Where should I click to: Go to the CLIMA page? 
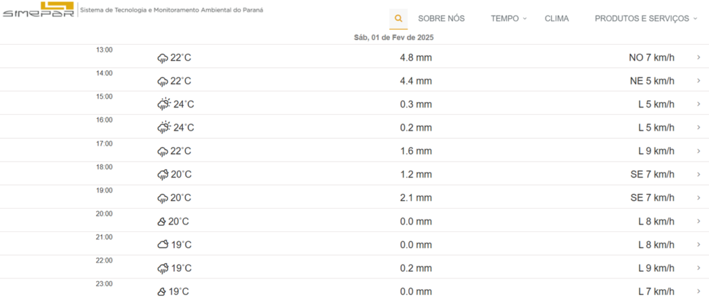point(557,19)
